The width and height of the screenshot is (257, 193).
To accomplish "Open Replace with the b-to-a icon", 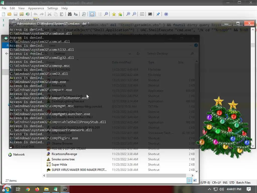I will coord(76,14).
